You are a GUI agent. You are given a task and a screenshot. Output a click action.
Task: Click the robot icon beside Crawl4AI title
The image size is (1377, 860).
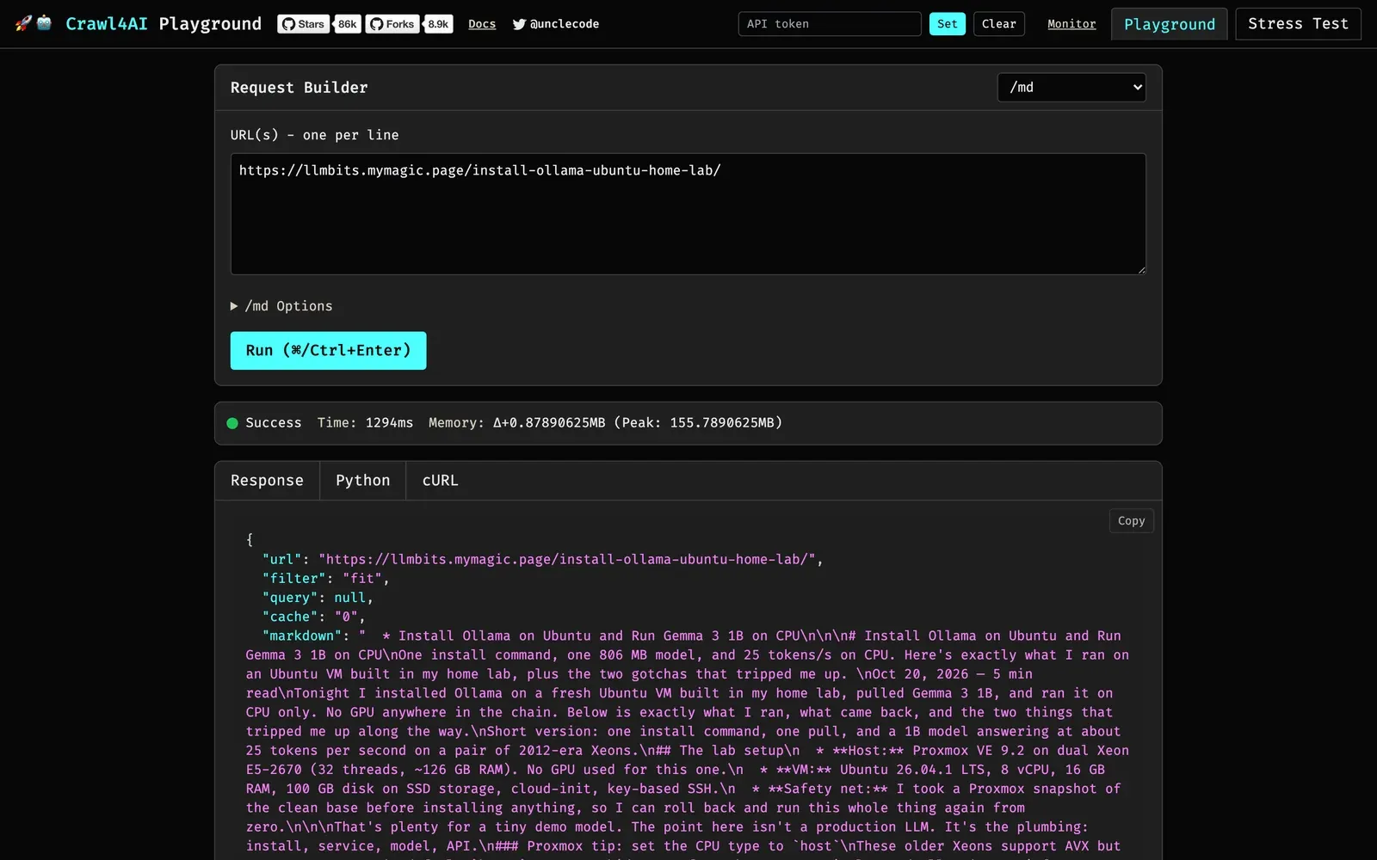44,23
